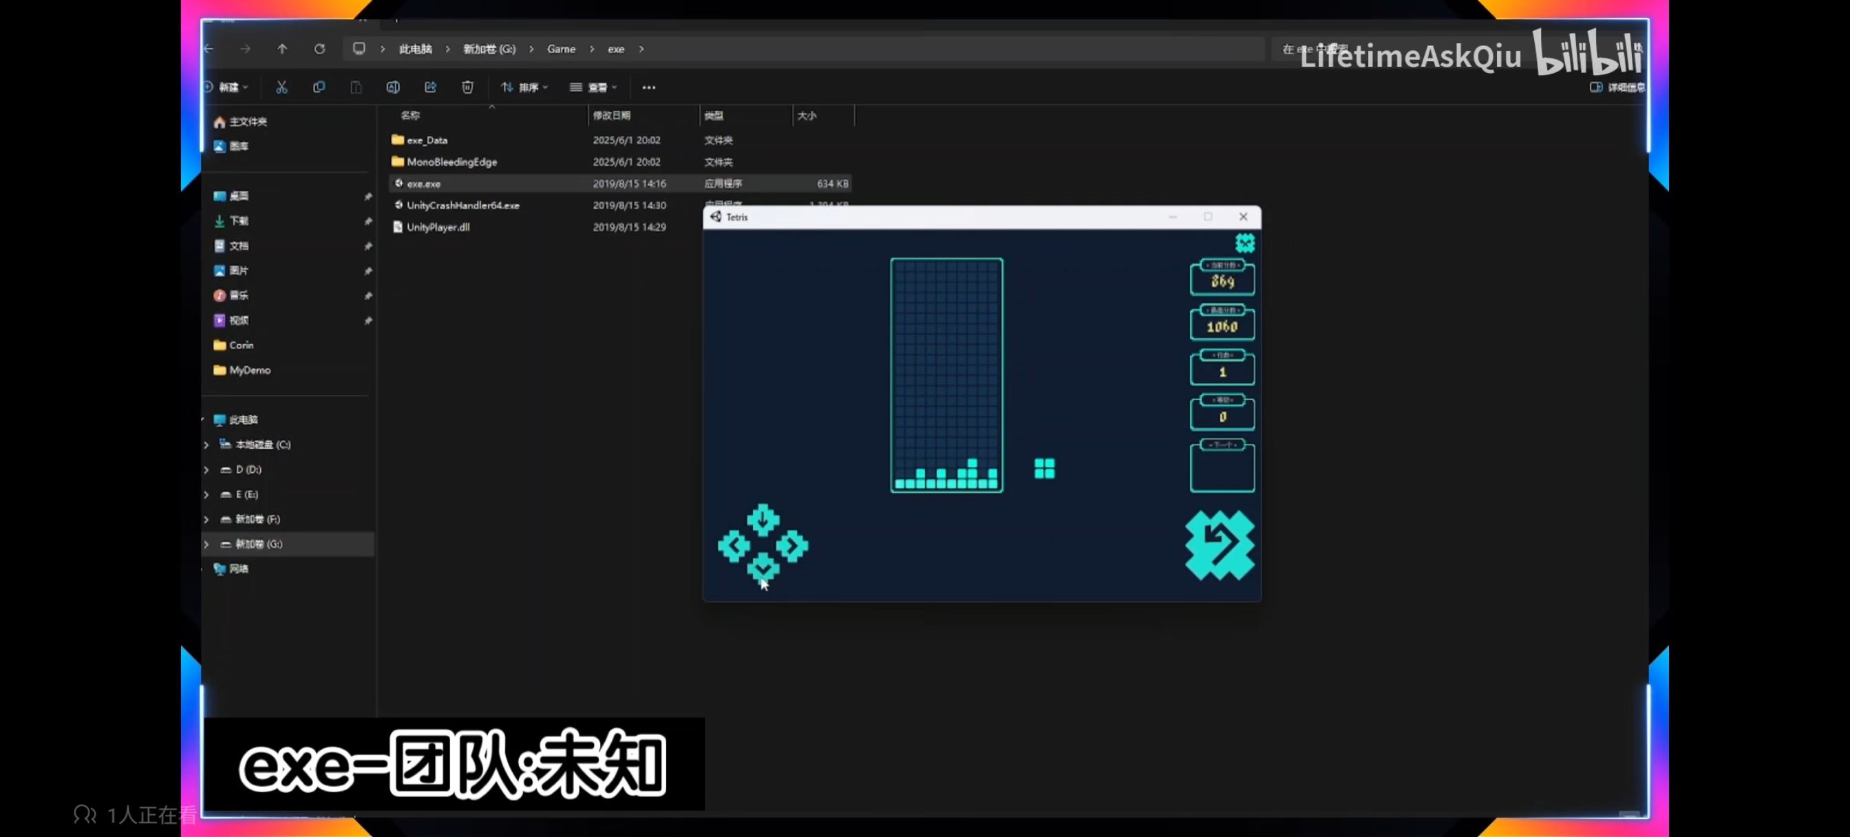Open the three-dot more options menu
This screenshot has height=837, width=1850.
pos(648,87)
